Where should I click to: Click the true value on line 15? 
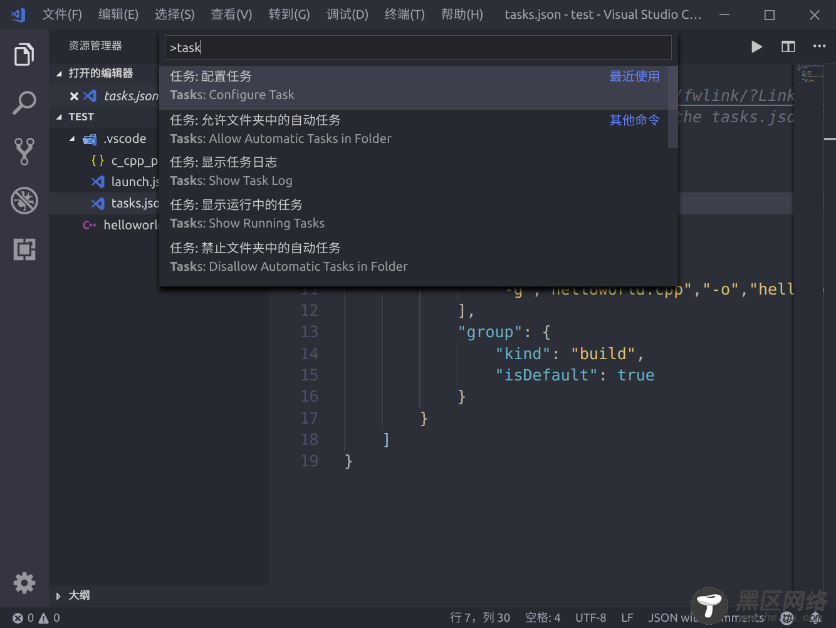coord(636,375)
